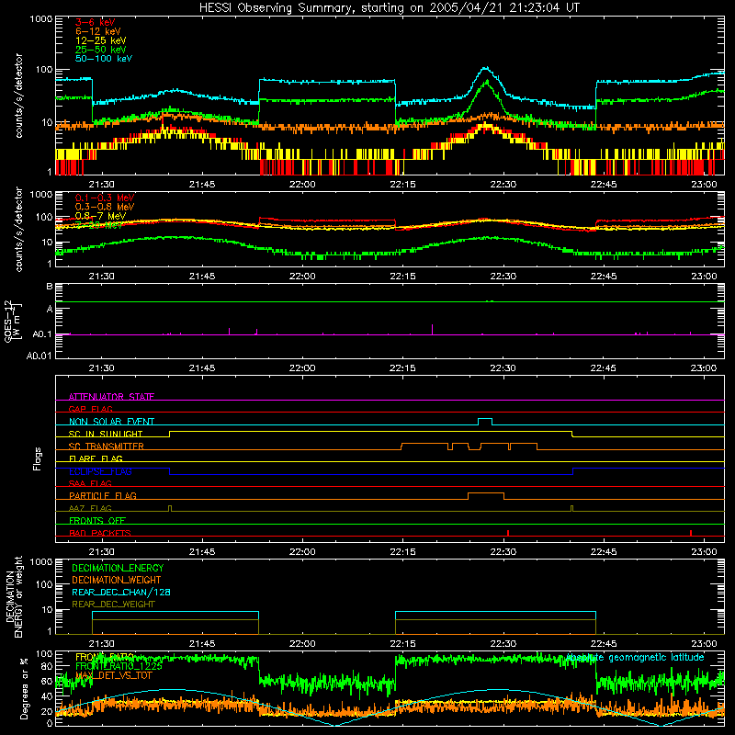Select the 3-6 keV legend label
This screenshot has height=735, width=735.
point(95,22)
